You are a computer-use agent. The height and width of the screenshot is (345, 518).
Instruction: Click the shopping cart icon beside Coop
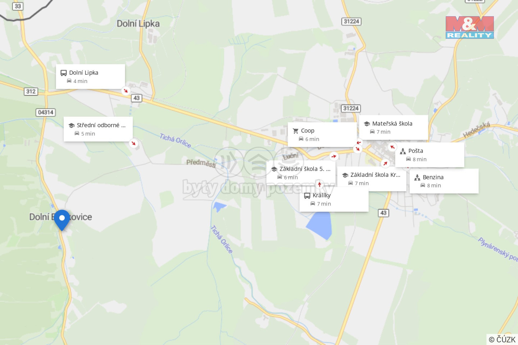pos(296,131)
